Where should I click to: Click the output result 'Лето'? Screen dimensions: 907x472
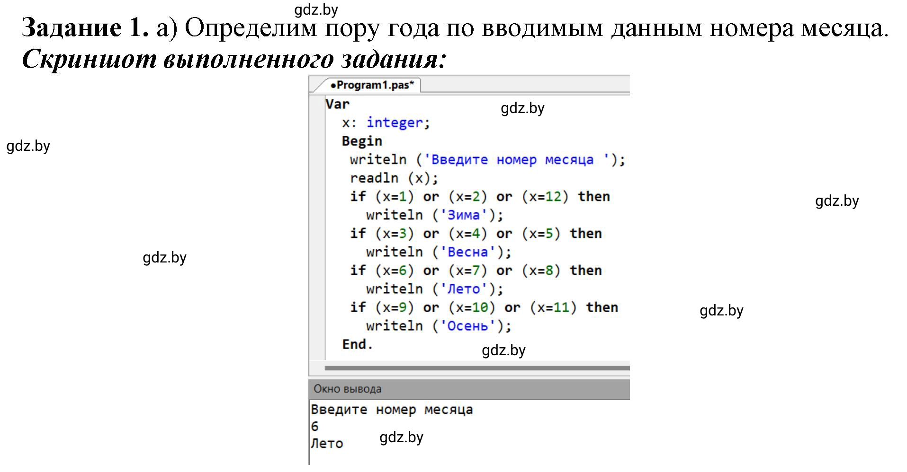coord(327,444)
